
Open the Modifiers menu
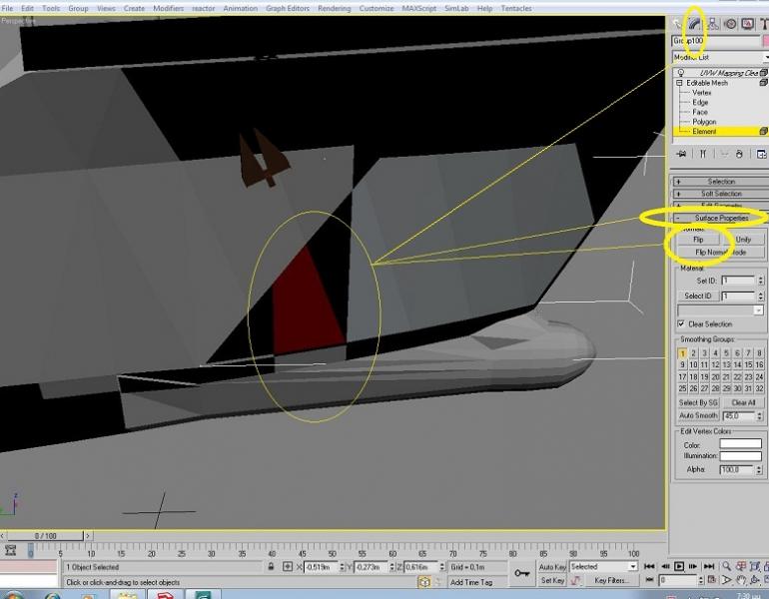168,8
